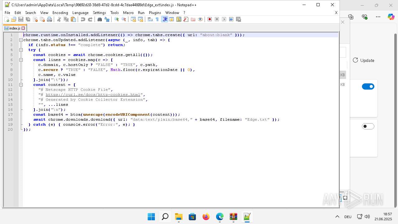Click the Replace toolbar icon
The height and width of the screenshot is (224, 398).
click(107, 19)
